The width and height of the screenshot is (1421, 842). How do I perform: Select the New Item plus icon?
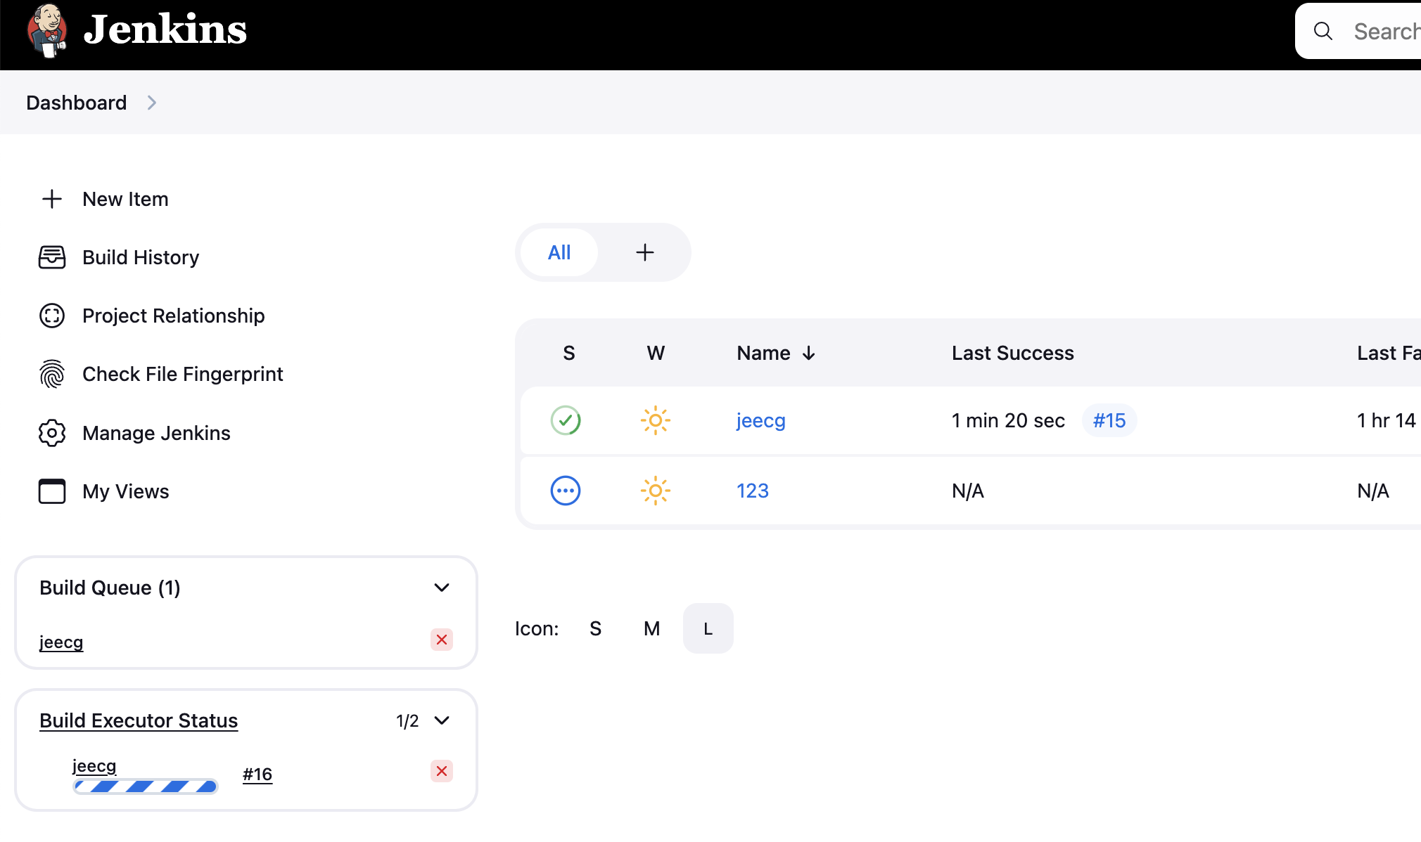point(52,199)
